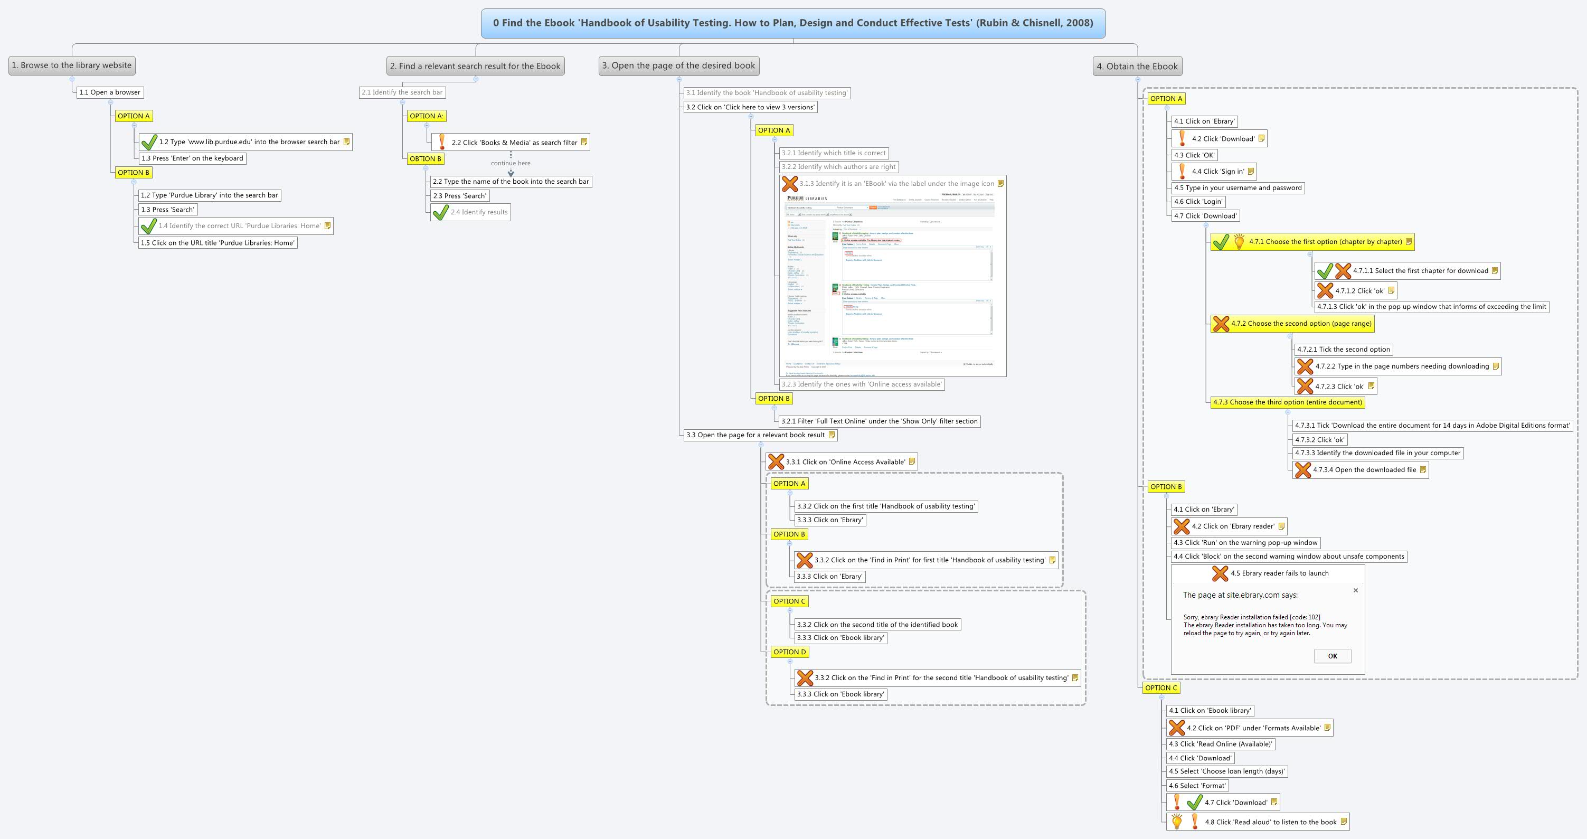
Task: Click '3.2.1 Filter Full Text Online' node
Action: (880, 421)
